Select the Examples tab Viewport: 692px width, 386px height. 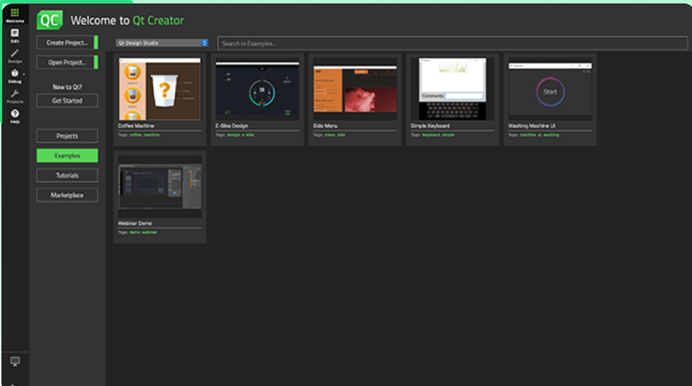[x=67, y=156]
